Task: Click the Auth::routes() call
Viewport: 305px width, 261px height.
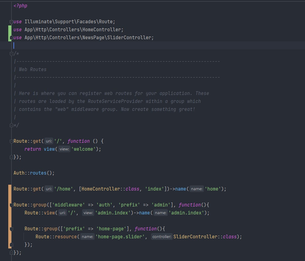Action: (34, 173)
